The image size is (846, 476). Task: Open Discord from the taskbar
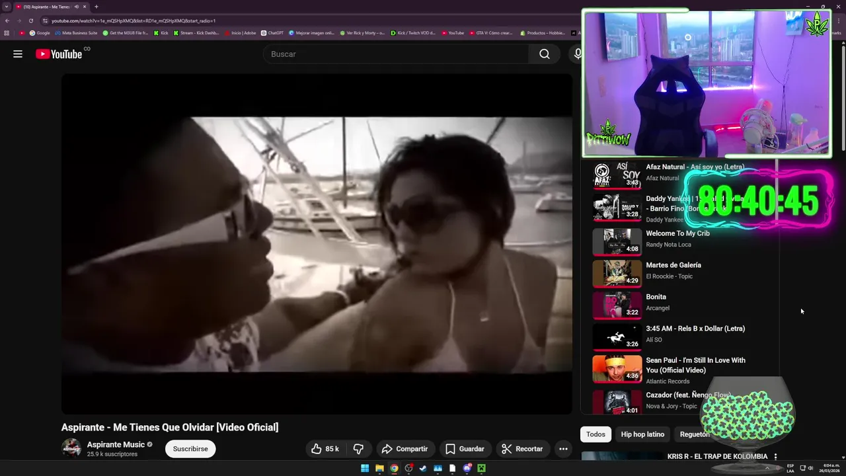(x=467, y=468)
